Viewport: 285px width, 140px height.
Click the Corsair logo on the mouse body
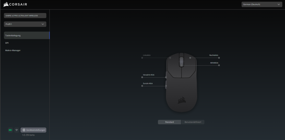click(182, 100)
